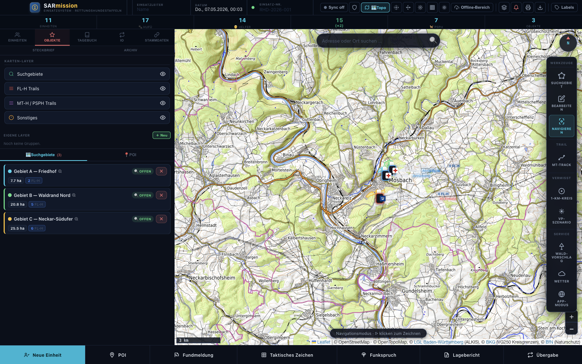Viewport: 582px width, 364px height.
Task: Toggle OFFEN status of Gebiet C — Neckar-Südufer
Action: tap(143, 219)
